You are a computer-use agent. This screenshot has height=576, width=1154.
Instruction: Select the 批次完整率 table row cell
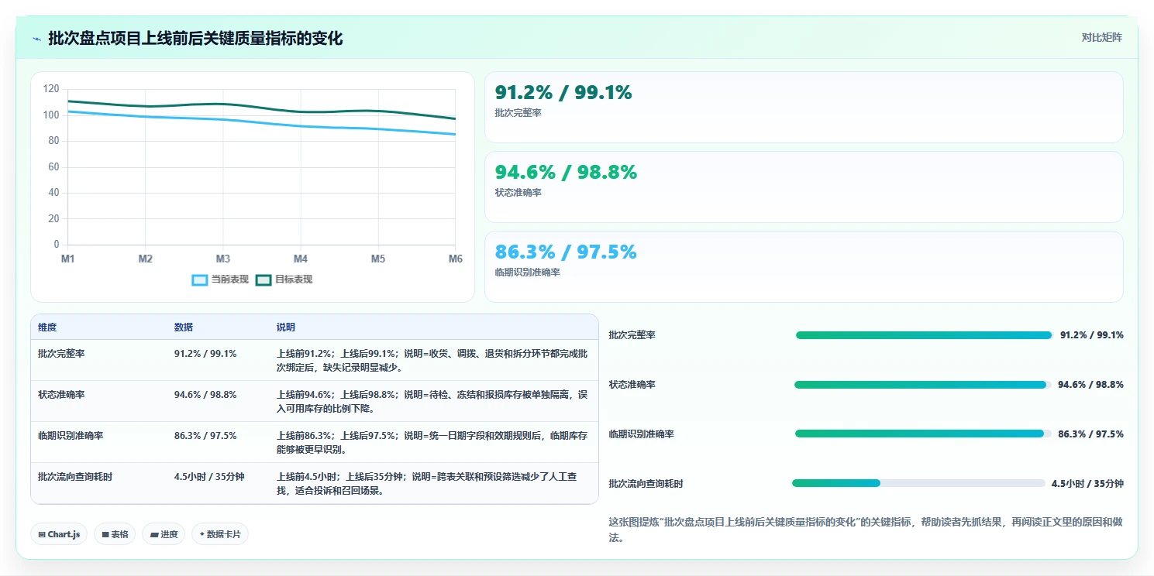[61, 354]
